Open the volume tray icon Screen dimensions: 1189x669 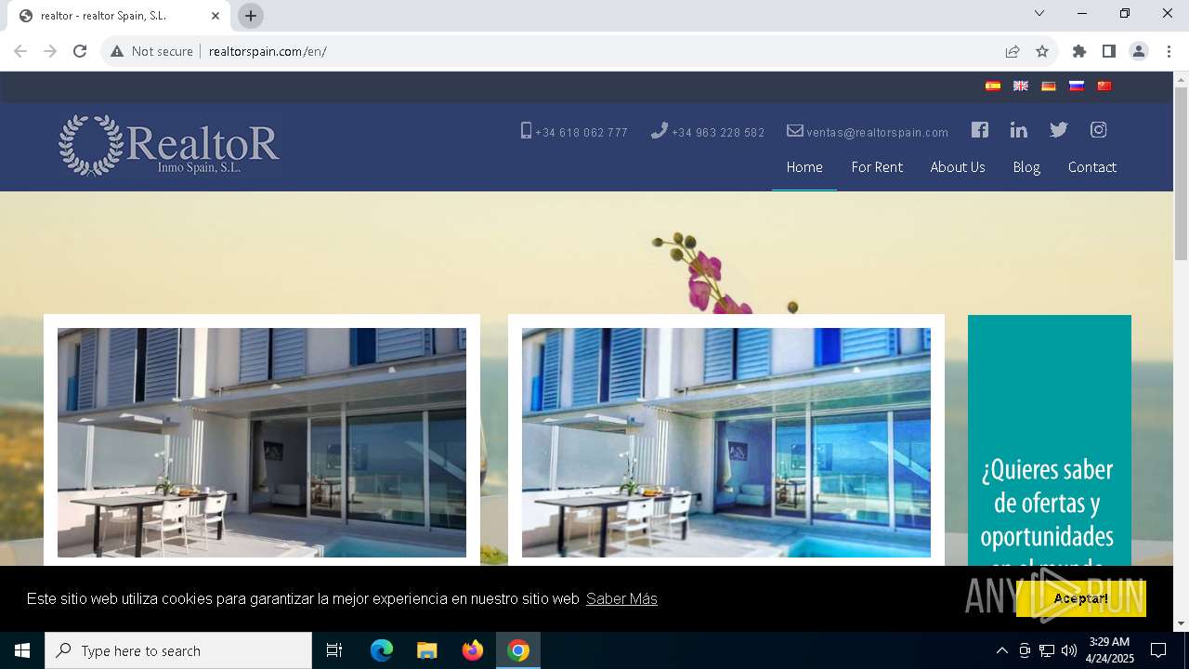[1069, 650]
